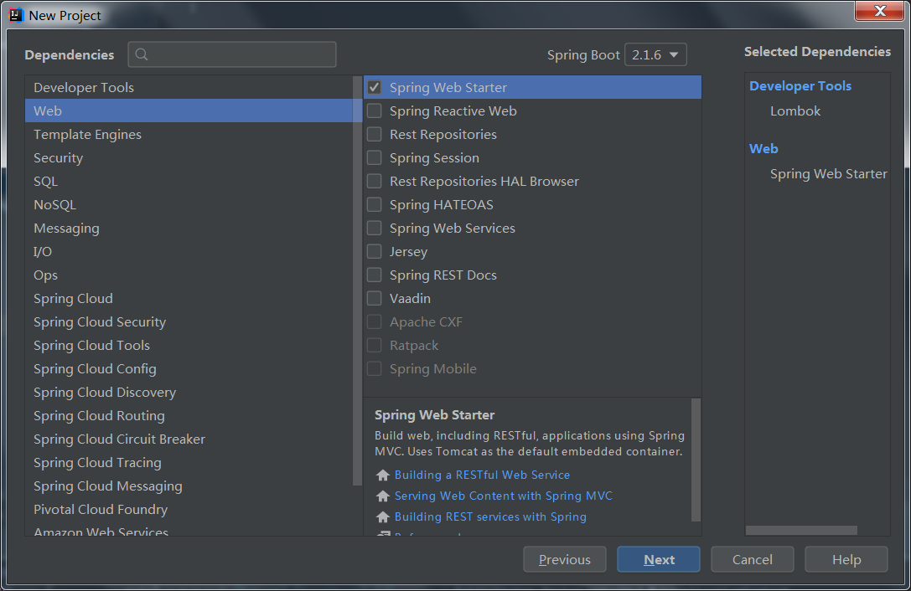
Task: Enable the Spring Reactive Web checkbox
Action: (x=374, y=110)
